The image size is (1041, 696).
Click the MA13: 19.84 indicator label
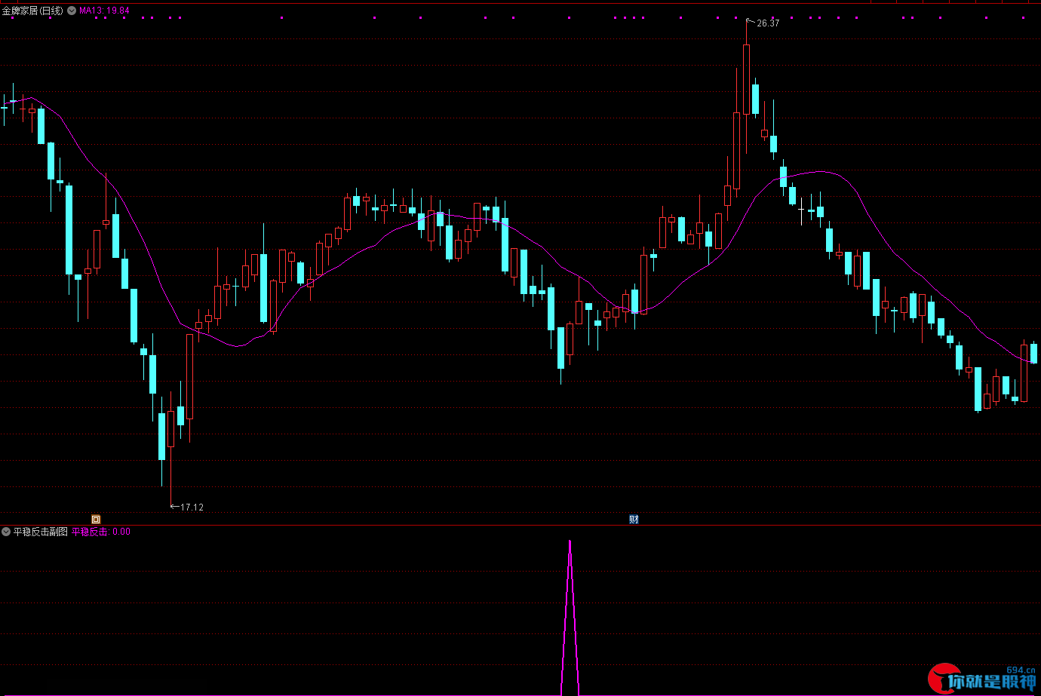pyautogui.click(x=104, y=11)
